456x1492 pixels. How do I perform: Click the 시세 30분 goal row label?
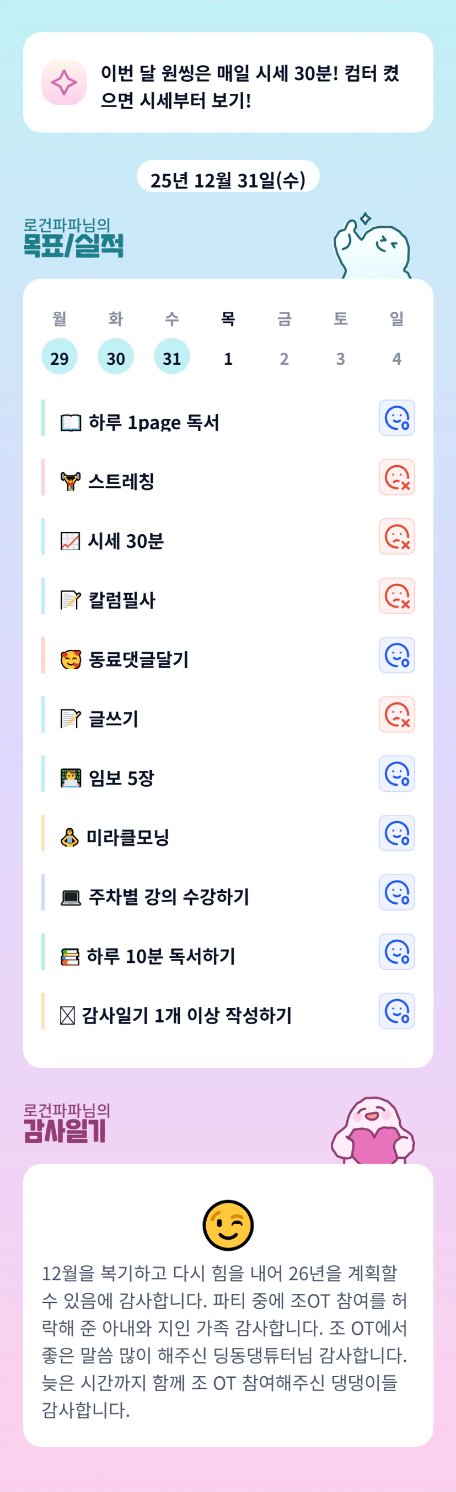(126, 541)
